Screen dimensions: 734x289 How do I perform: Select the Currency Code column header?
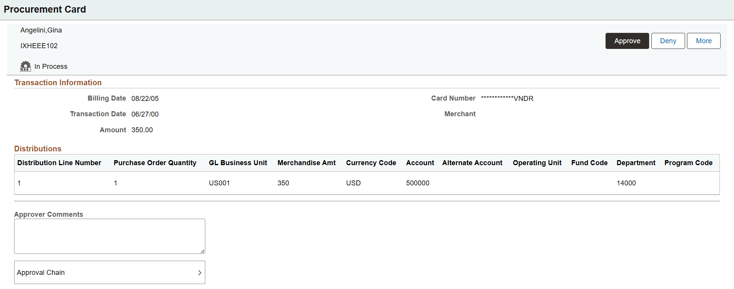[371, 163]
